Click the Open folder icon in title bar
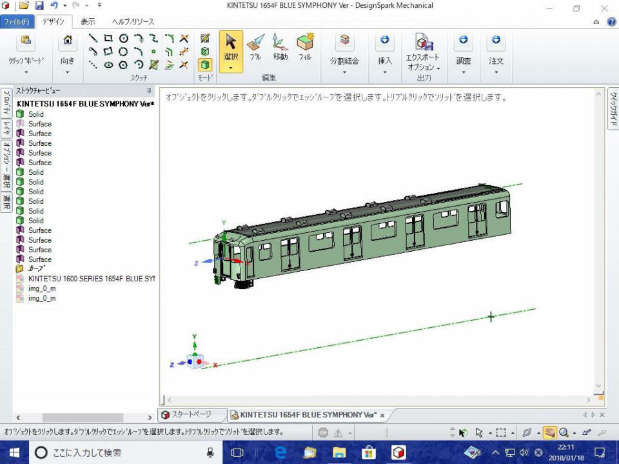Viewport: 619px width, 464px height. tap(24, 6)
